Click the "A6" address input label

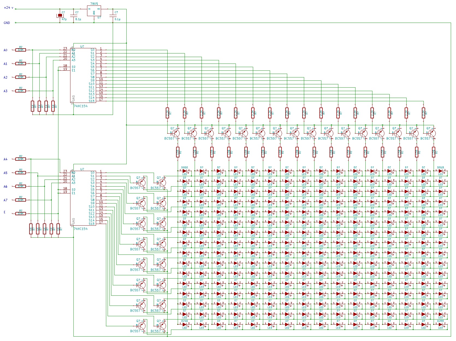pyautogui.click(x=5, y=187)
